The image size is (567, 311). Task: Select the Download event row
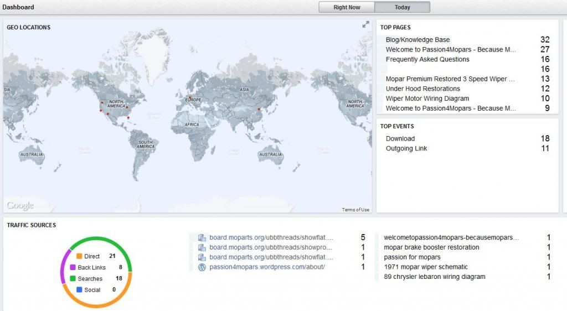(x=467, y=139)
